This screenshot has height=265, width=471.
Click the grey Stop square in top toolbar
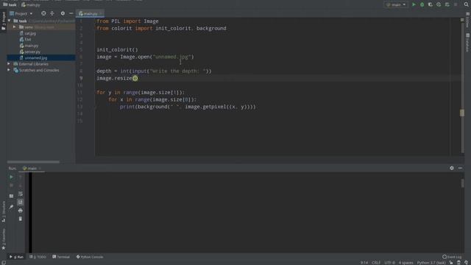click(x=456, y=4)
